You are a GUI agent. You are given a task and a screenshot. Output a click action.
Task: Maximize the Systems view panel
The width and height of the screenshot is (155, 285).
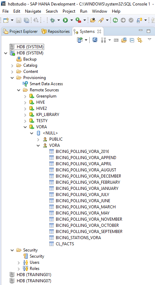[148, 31]
